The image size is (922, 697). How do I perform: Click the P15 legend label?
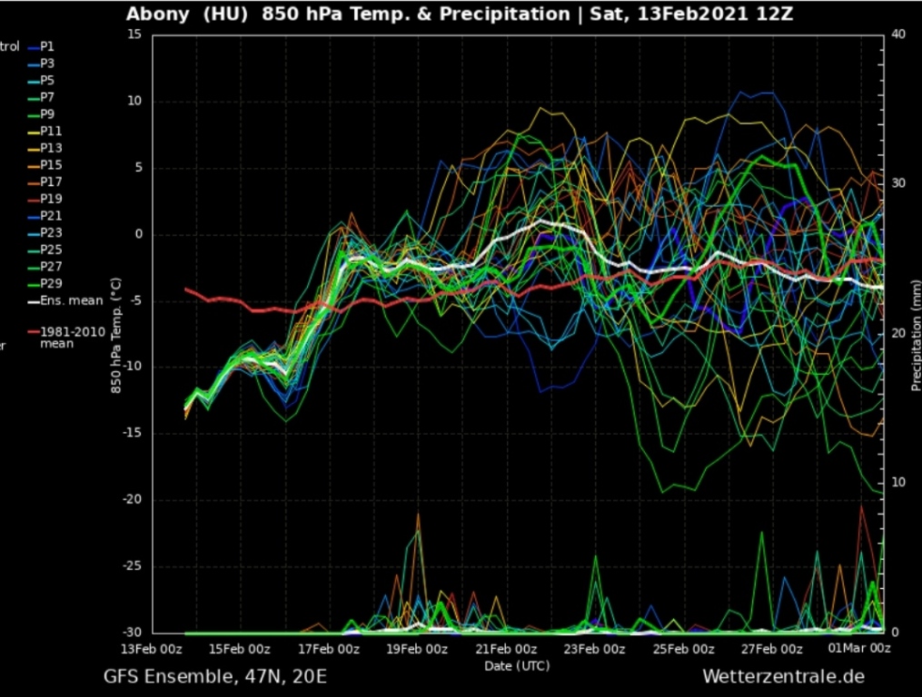tap(51, 165)
